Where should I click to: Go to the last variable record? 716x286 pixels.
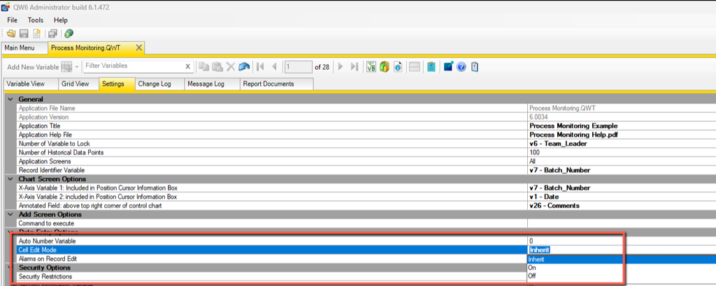tap(354, 67)
